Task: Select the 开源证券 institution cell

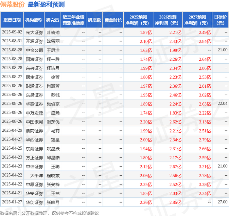Action: click(x=34, y=41)
